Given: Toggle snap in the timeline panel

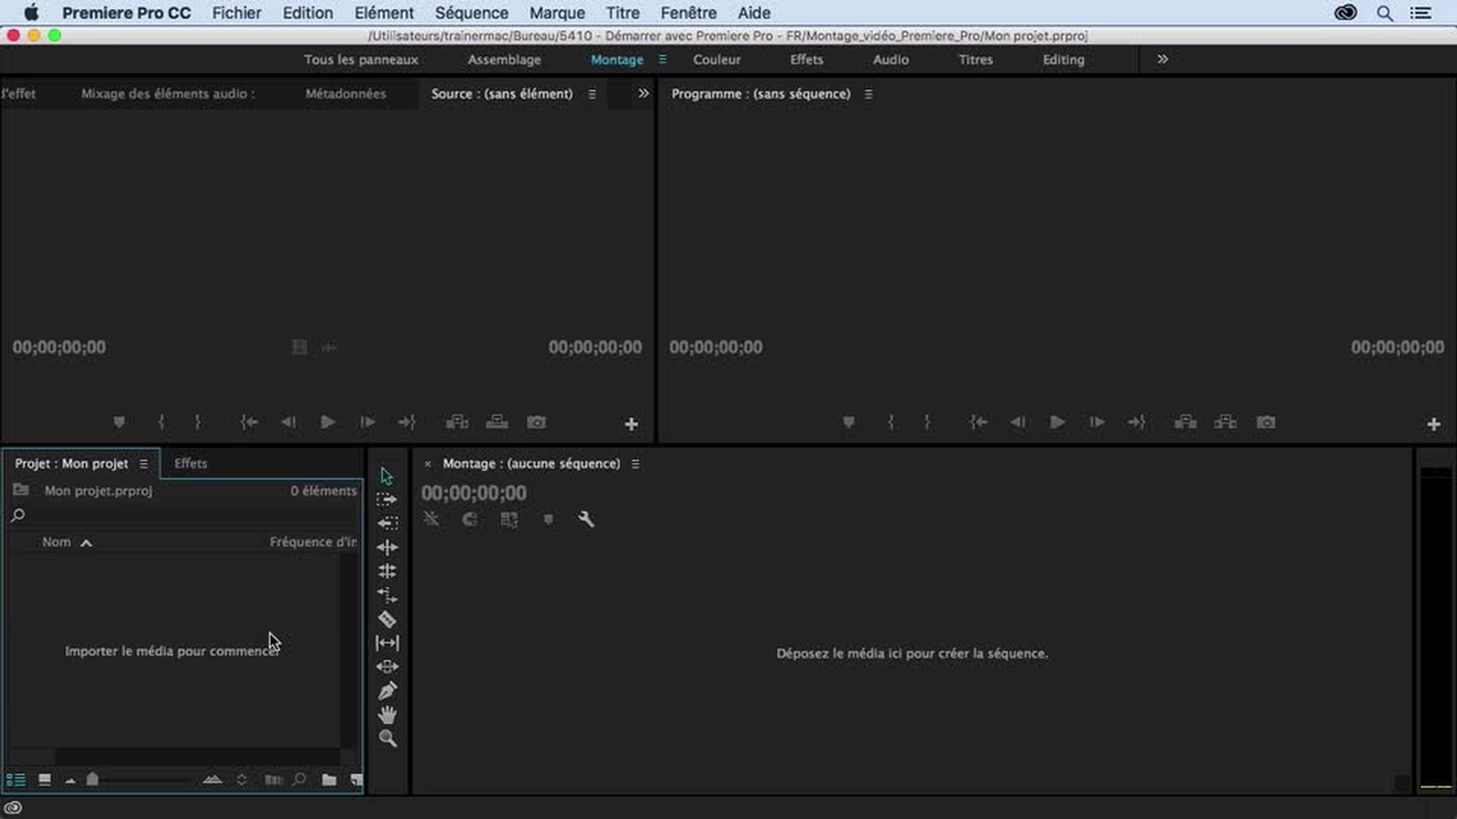Looking at the screenshot, I should tap(470, 519).
